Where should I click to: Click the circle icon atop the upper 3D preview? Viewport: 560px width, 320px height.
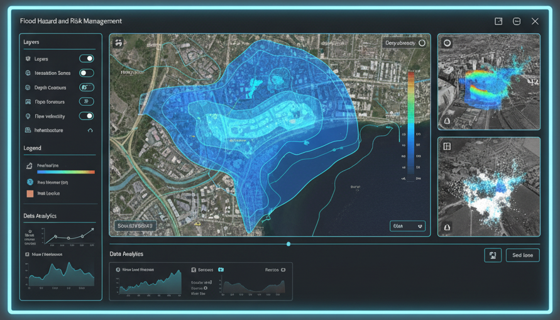coord(447,43)
